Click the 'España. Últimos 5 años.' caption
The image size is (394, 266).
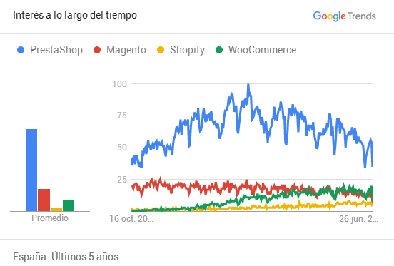coord(67,257)
